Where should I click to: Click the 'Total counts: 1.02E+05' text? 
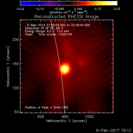[55, 34]
